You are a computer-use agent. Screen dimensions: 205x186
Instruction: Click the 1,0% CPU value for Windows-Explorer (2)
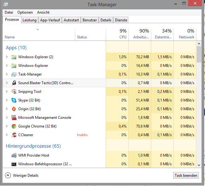(x=123, y=57)
